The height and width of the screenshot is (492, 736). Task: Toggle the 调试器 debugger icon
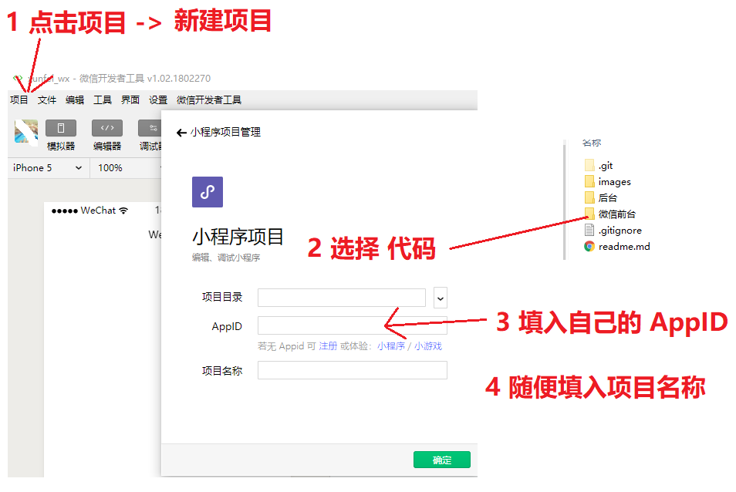tap(150, 128)
